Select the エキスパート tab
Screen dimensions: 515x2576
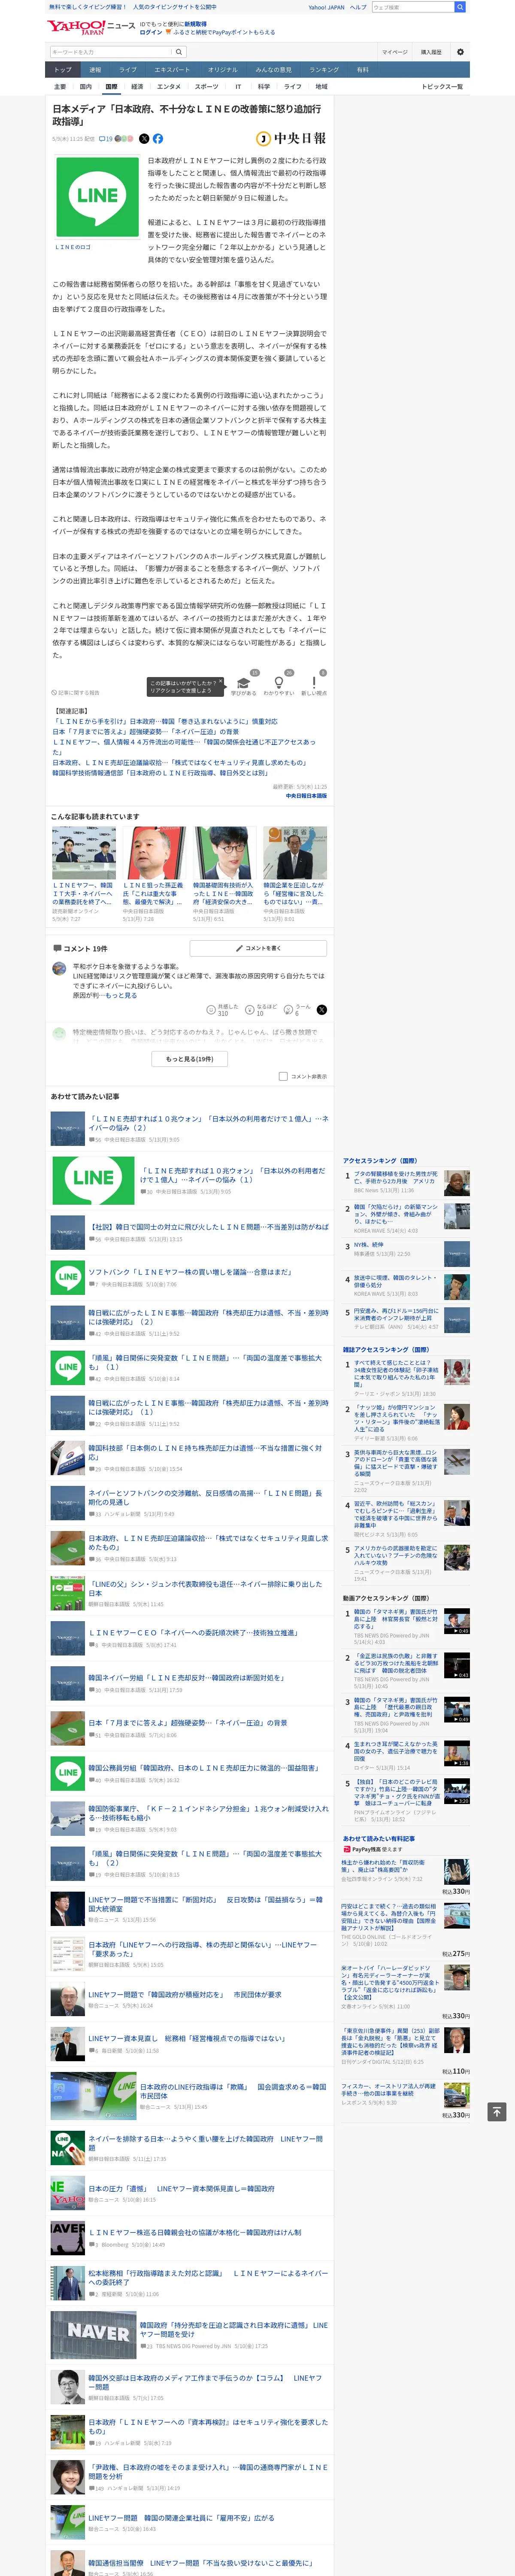pos(172,70)
